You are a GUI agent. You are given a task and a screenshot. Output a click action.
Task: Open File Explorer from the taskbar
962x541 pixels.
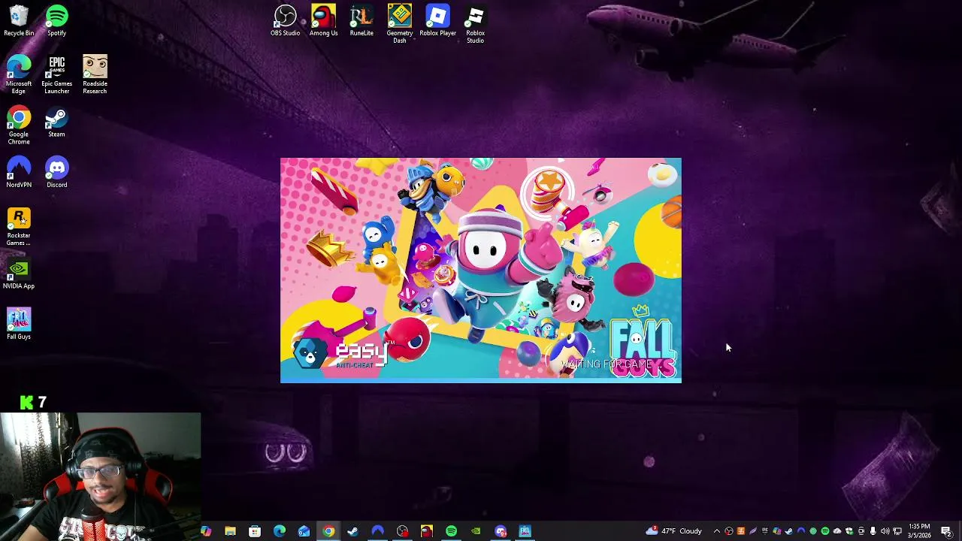[230, 531]
